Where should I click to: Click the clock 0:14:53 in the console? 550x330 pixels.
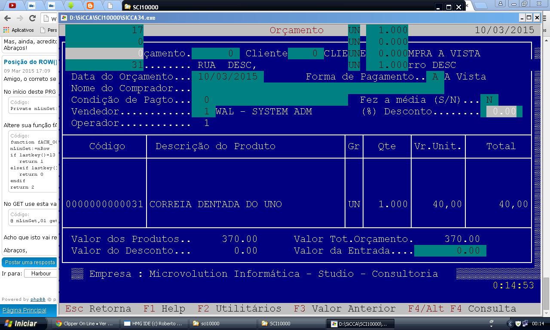click(x=513, y=285)
